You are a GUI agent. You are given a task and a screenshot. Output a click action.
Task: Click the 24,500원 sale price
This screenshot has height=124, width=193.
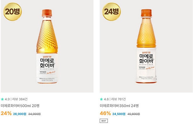pos(119,114)
